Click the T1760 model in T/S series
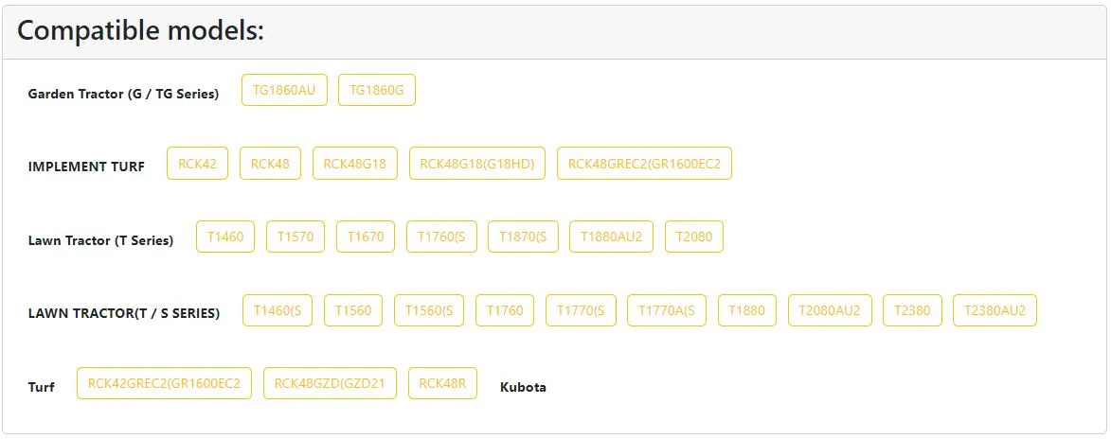The height and width of the screenshot is (439, 1111). (505, 310)
